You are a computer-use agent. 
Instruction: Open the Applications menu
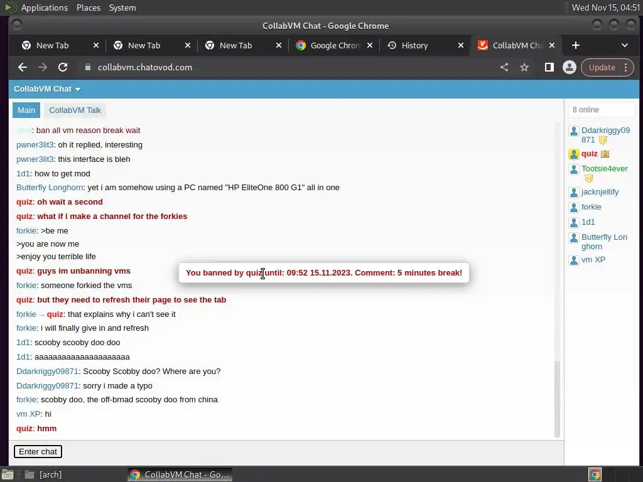(45, 8)
